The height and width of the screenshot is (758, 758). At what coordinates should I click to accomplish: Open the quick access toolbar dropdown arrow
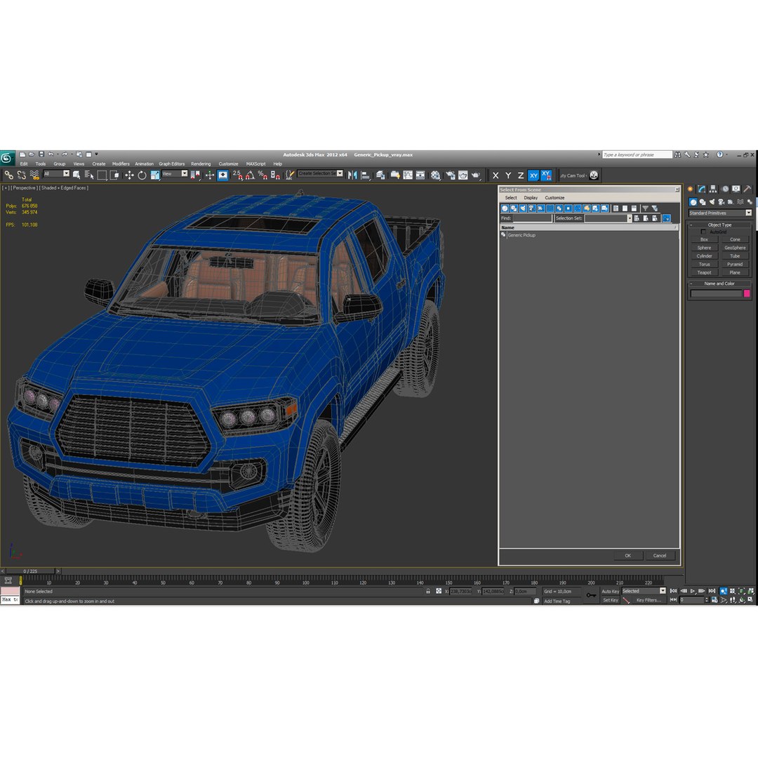tap(96, 154)
